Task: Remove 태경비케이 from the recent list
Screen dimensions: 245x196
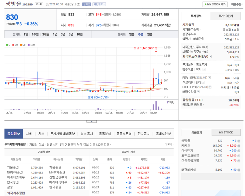Action: pyautogui.click(x=239, y=170)
